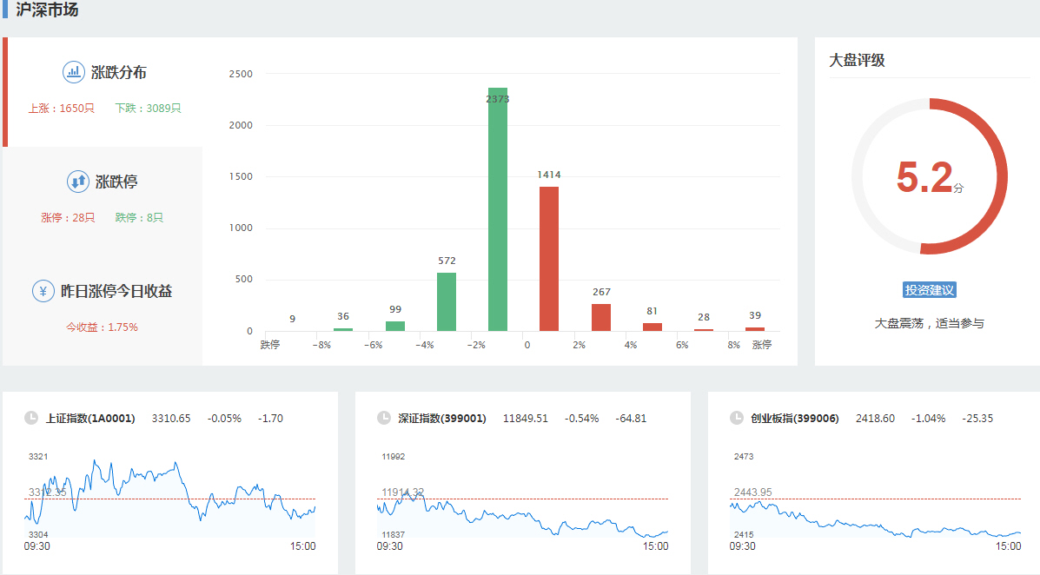Open the 深证指数(399001) link
This screenshot has width=1040, height=575.
[x=442, y=419]
